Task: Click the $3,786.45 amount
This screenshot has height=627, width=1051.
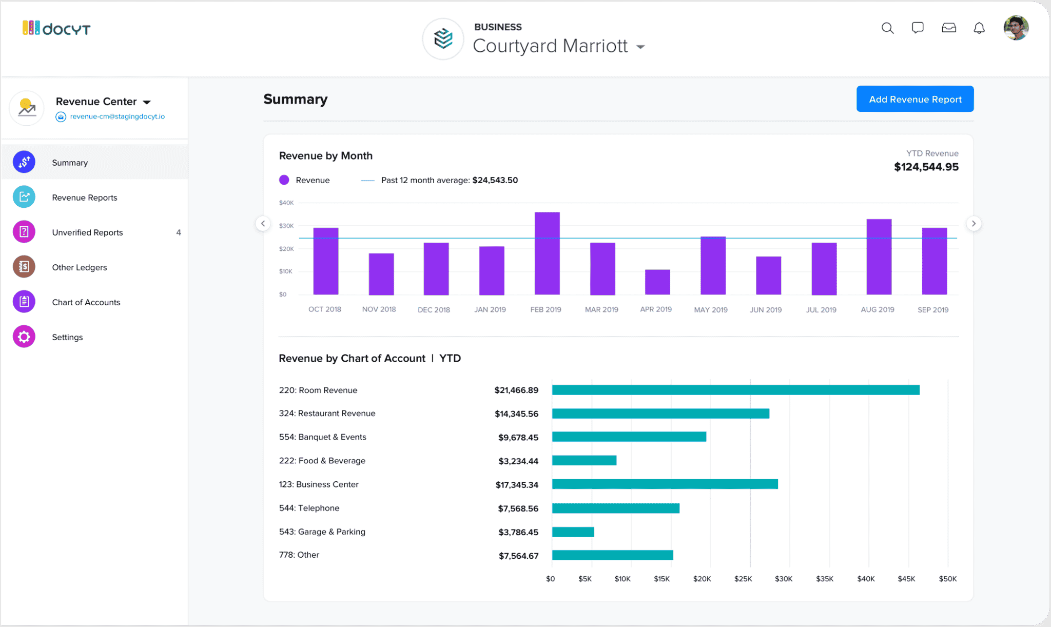Action: point(518,532)
